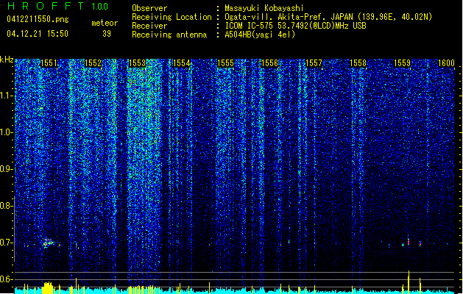The height and width of the screenshot is (294, 463).
Task: Click the wide yellow intensity block near 1551
Action: (x=48, y=288)
